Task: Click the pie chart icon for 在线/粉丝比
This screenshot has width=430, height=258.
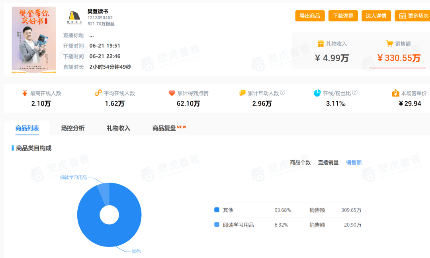Action: [x=317, y=93]
